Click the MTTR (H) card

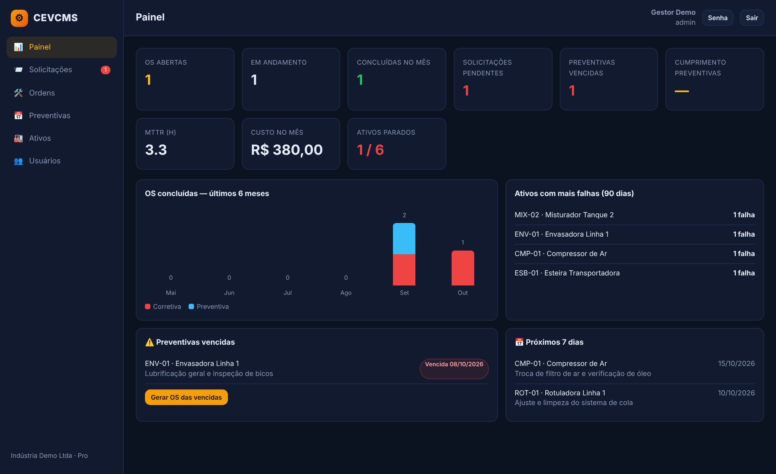[185, 144]
